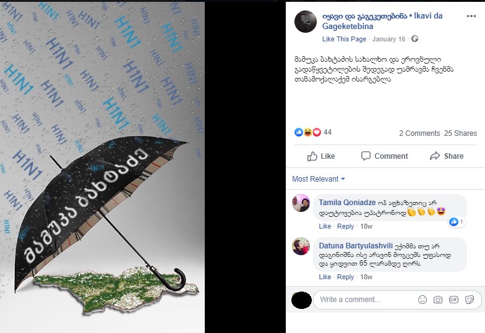View Tamila Qoniadze's profile avatar
485x333 pixels.
(x=301, y=203)
